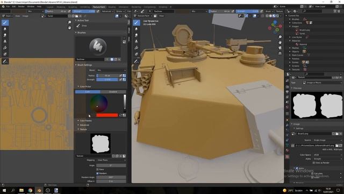344x194 pixels.
Task: Toggle unified strength icon in Brush Settings
Action: coord(124,80)
